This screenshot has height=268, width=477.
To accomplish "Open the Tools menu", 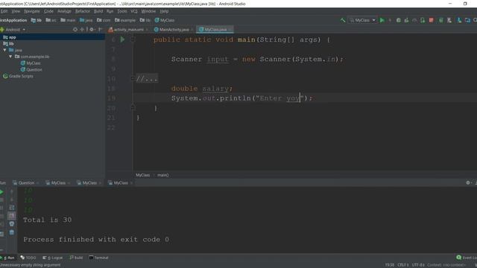I will 122,11.
